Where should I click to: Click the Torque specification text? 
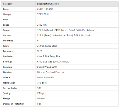(x=66, y=30)
